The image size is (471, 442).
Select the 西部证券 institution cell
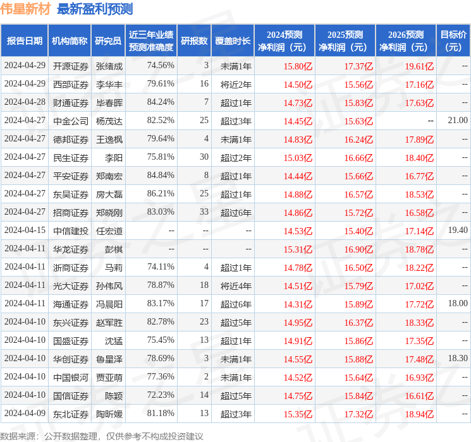pos(71,85)
